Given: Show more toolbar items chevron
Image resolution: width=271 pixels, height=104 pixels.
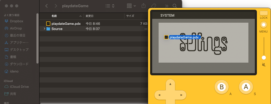Looking at the screenshot, I should click(x=167, y=6).
